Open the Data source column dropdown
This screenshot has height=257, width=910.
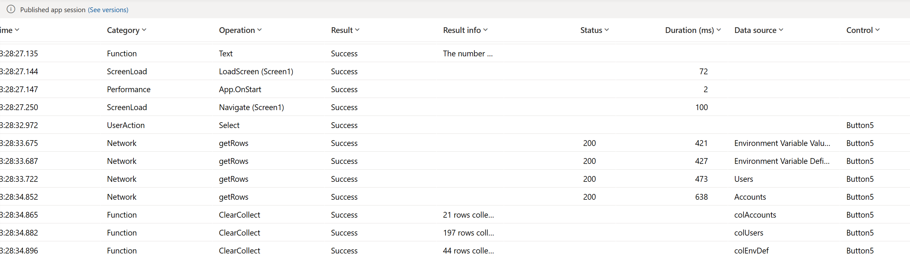781,30
